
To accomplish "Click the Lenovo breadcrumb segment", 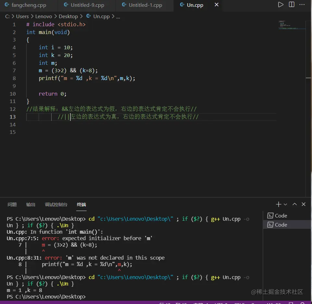I will pyautogui.click(x=43, y=17).
